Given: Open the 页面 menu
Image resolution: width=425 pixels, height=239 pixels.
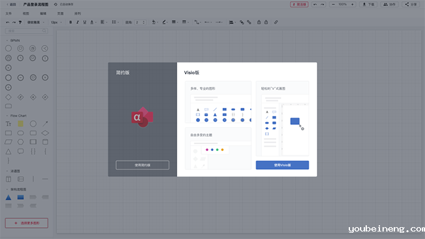Looking at the screenshot, I should click(60, 13).
